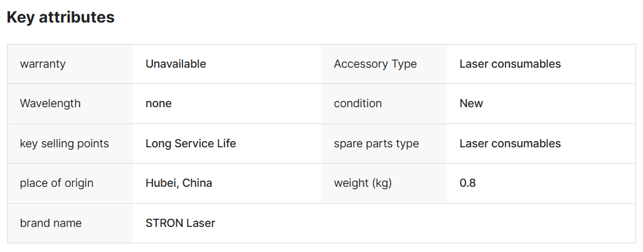Click the none wavelength value
643x252 pixels.
point(158,103)
